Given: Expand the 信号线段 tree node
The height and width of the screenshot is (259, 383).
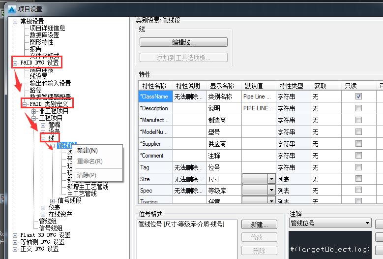Looking at the screenshot, I should click(52, 201).
